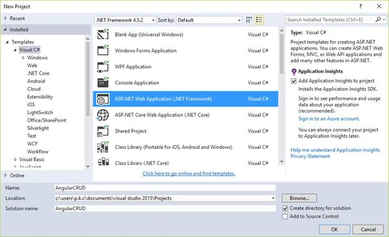Enable Add to Source Control
The height and width of the screenshot is (237, 389).
pyautogui.click(x=286, y=216)
